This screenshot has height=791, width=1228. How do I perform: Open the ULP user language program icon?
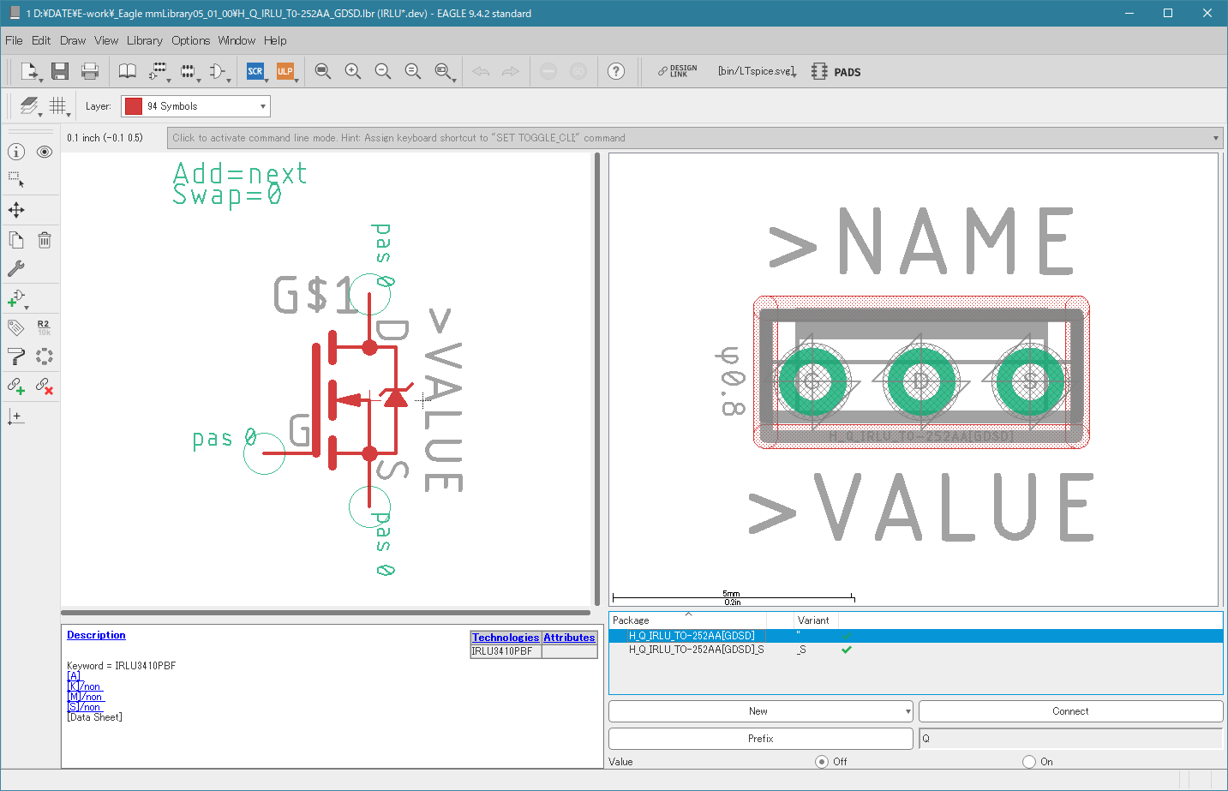pos(285,71)
